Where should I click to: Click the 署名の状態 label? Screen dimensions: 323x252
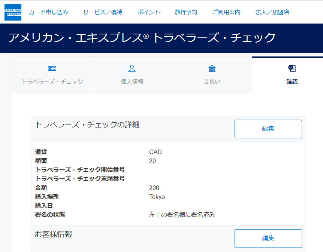[x=50, y=215]
